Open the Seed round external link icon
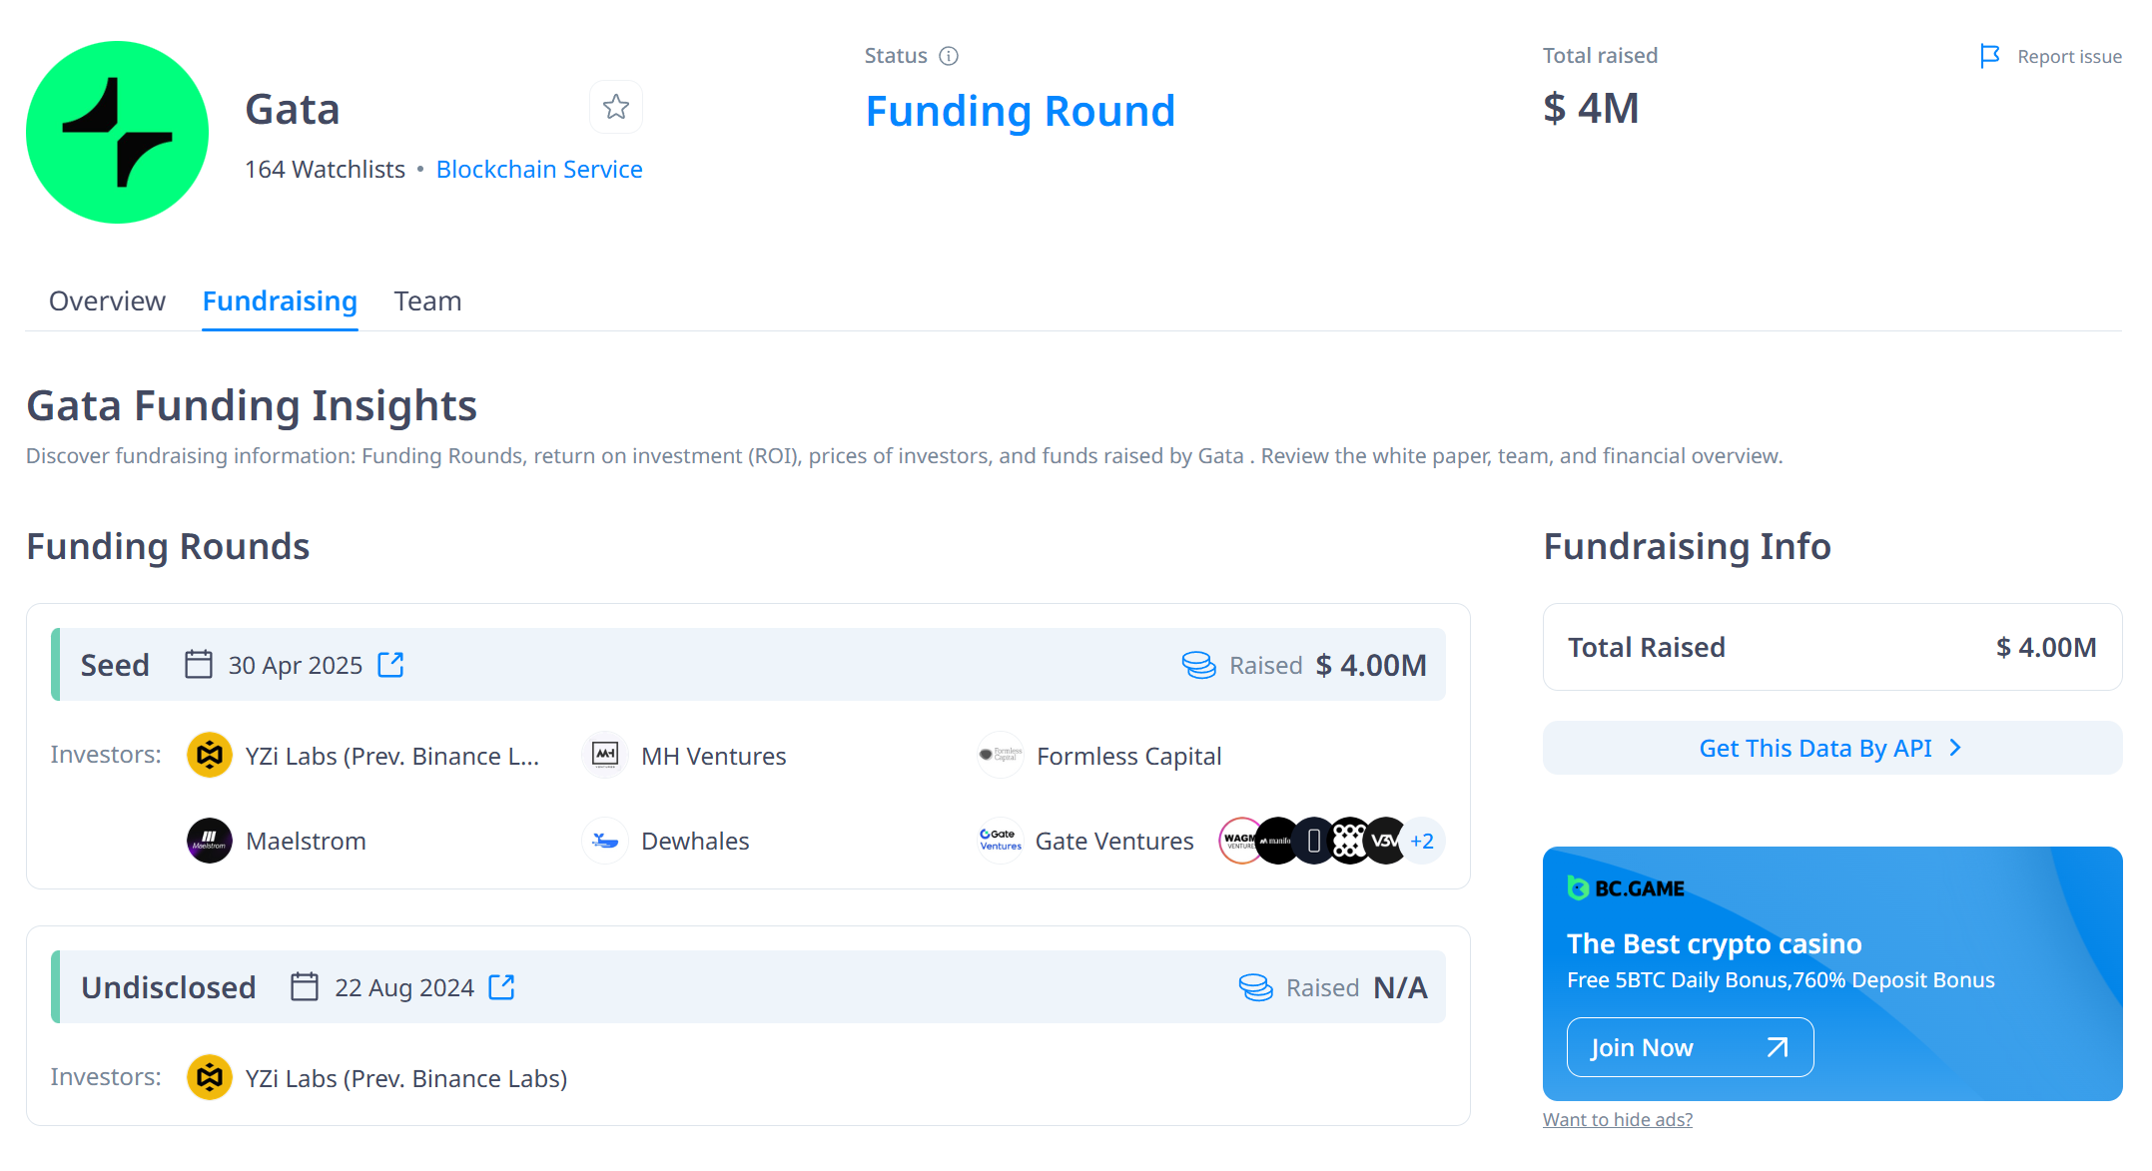 [390, 665]
